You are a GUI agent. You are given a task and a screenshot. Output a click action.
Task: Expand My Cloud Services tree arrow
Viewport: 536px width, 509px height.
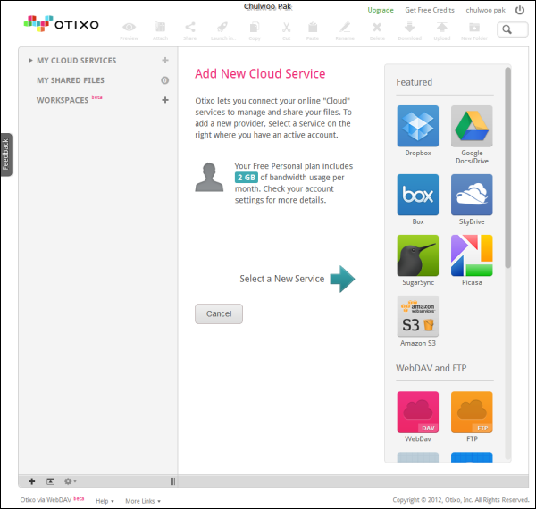pyautogui.click(x=30, y=61)
